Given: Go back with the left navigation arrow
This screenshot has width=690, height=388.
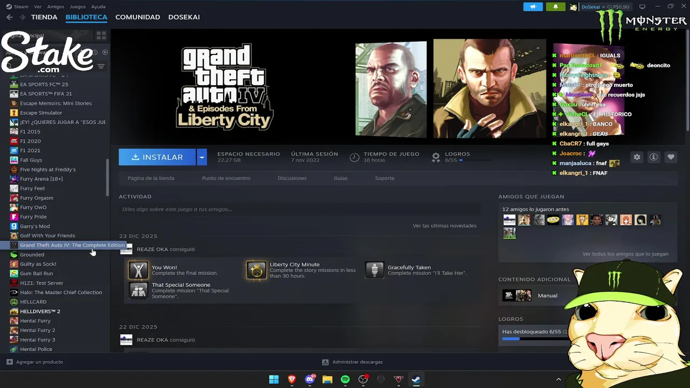Looking at the screenshot, I should tap(9, 17).
